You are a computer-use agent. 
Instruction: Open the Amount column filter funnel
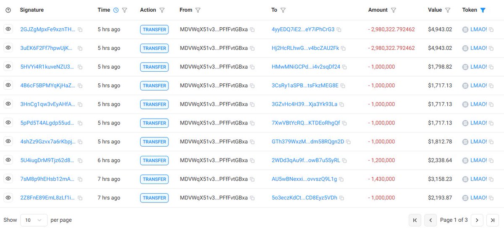[x=394, y=10]
